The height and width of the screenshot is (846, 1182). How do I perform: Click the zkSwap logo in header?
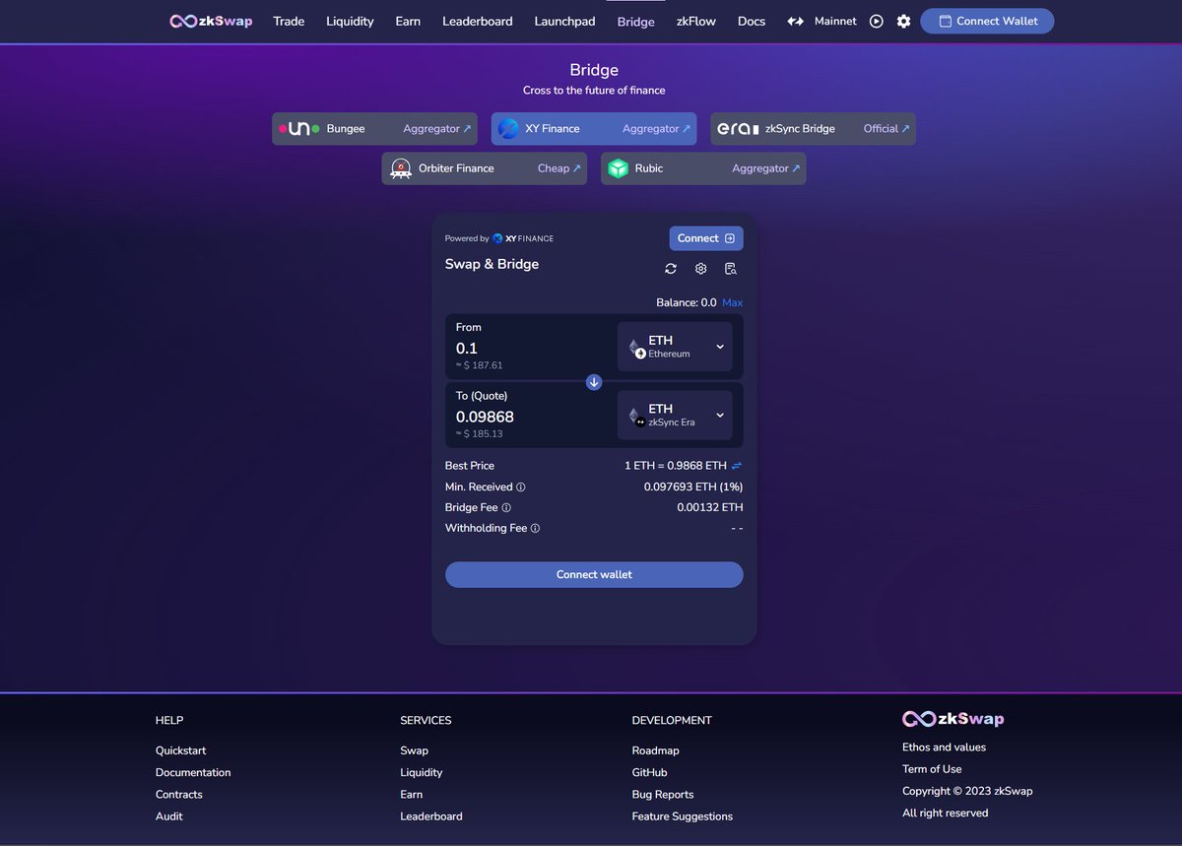coord(211,21)
